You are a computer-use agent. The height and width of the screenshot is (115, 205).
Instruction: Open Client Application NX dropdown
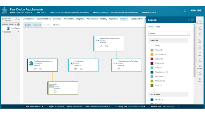(x=34, y=106)
